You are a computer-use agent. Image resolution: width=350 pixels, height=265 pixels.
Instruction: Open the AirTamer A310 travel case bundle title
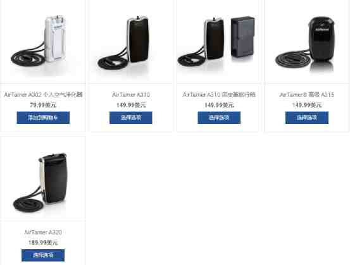pos(219,95)
